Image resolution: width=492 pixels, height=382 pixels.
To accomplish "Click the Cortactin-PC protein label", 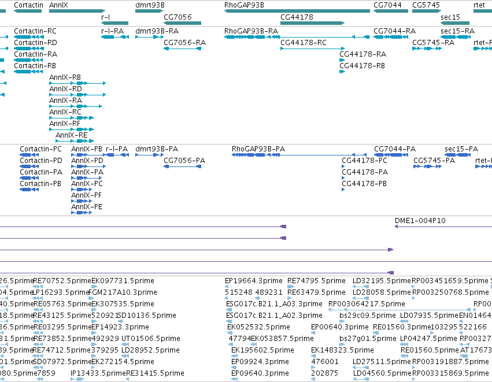I will pos(40,149).
